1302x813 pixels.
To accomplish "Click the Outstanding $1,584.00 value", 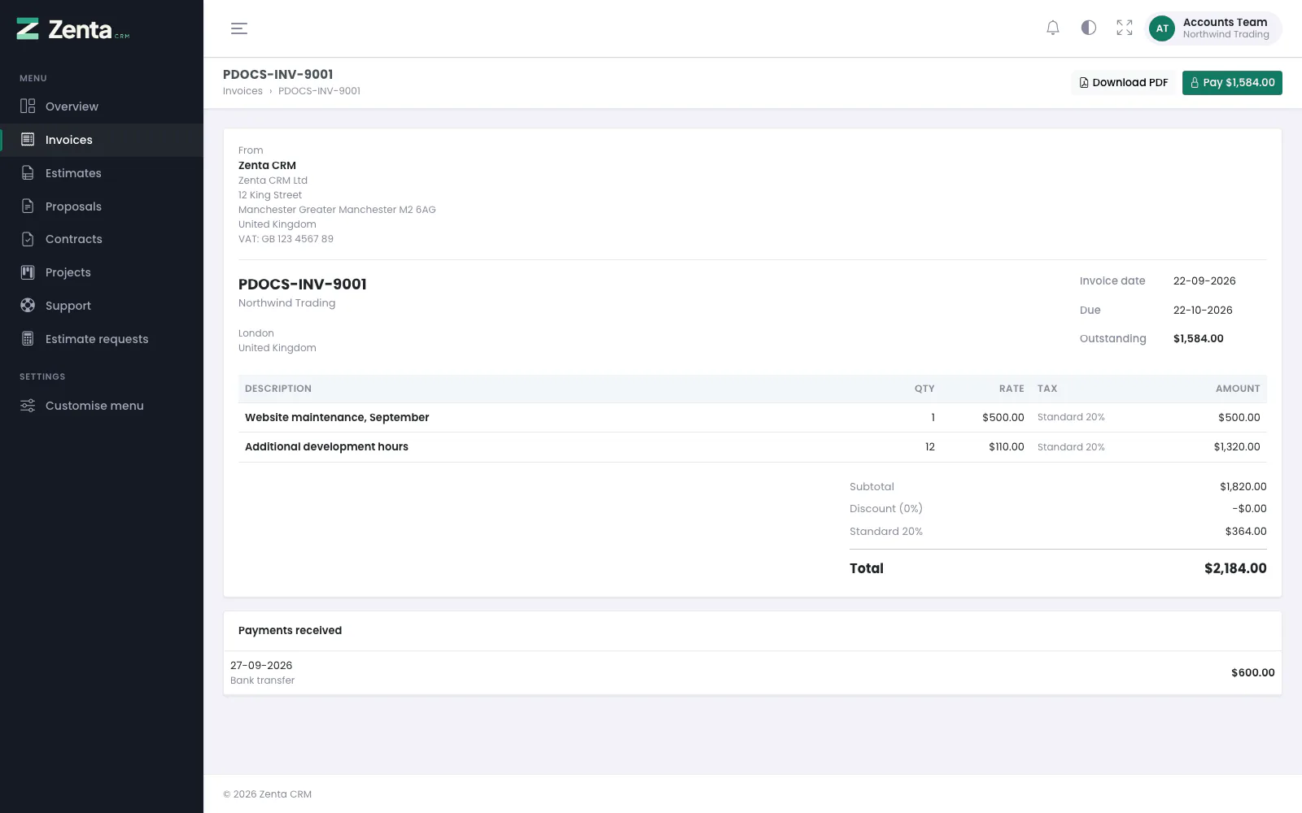I will [1198, 338].
